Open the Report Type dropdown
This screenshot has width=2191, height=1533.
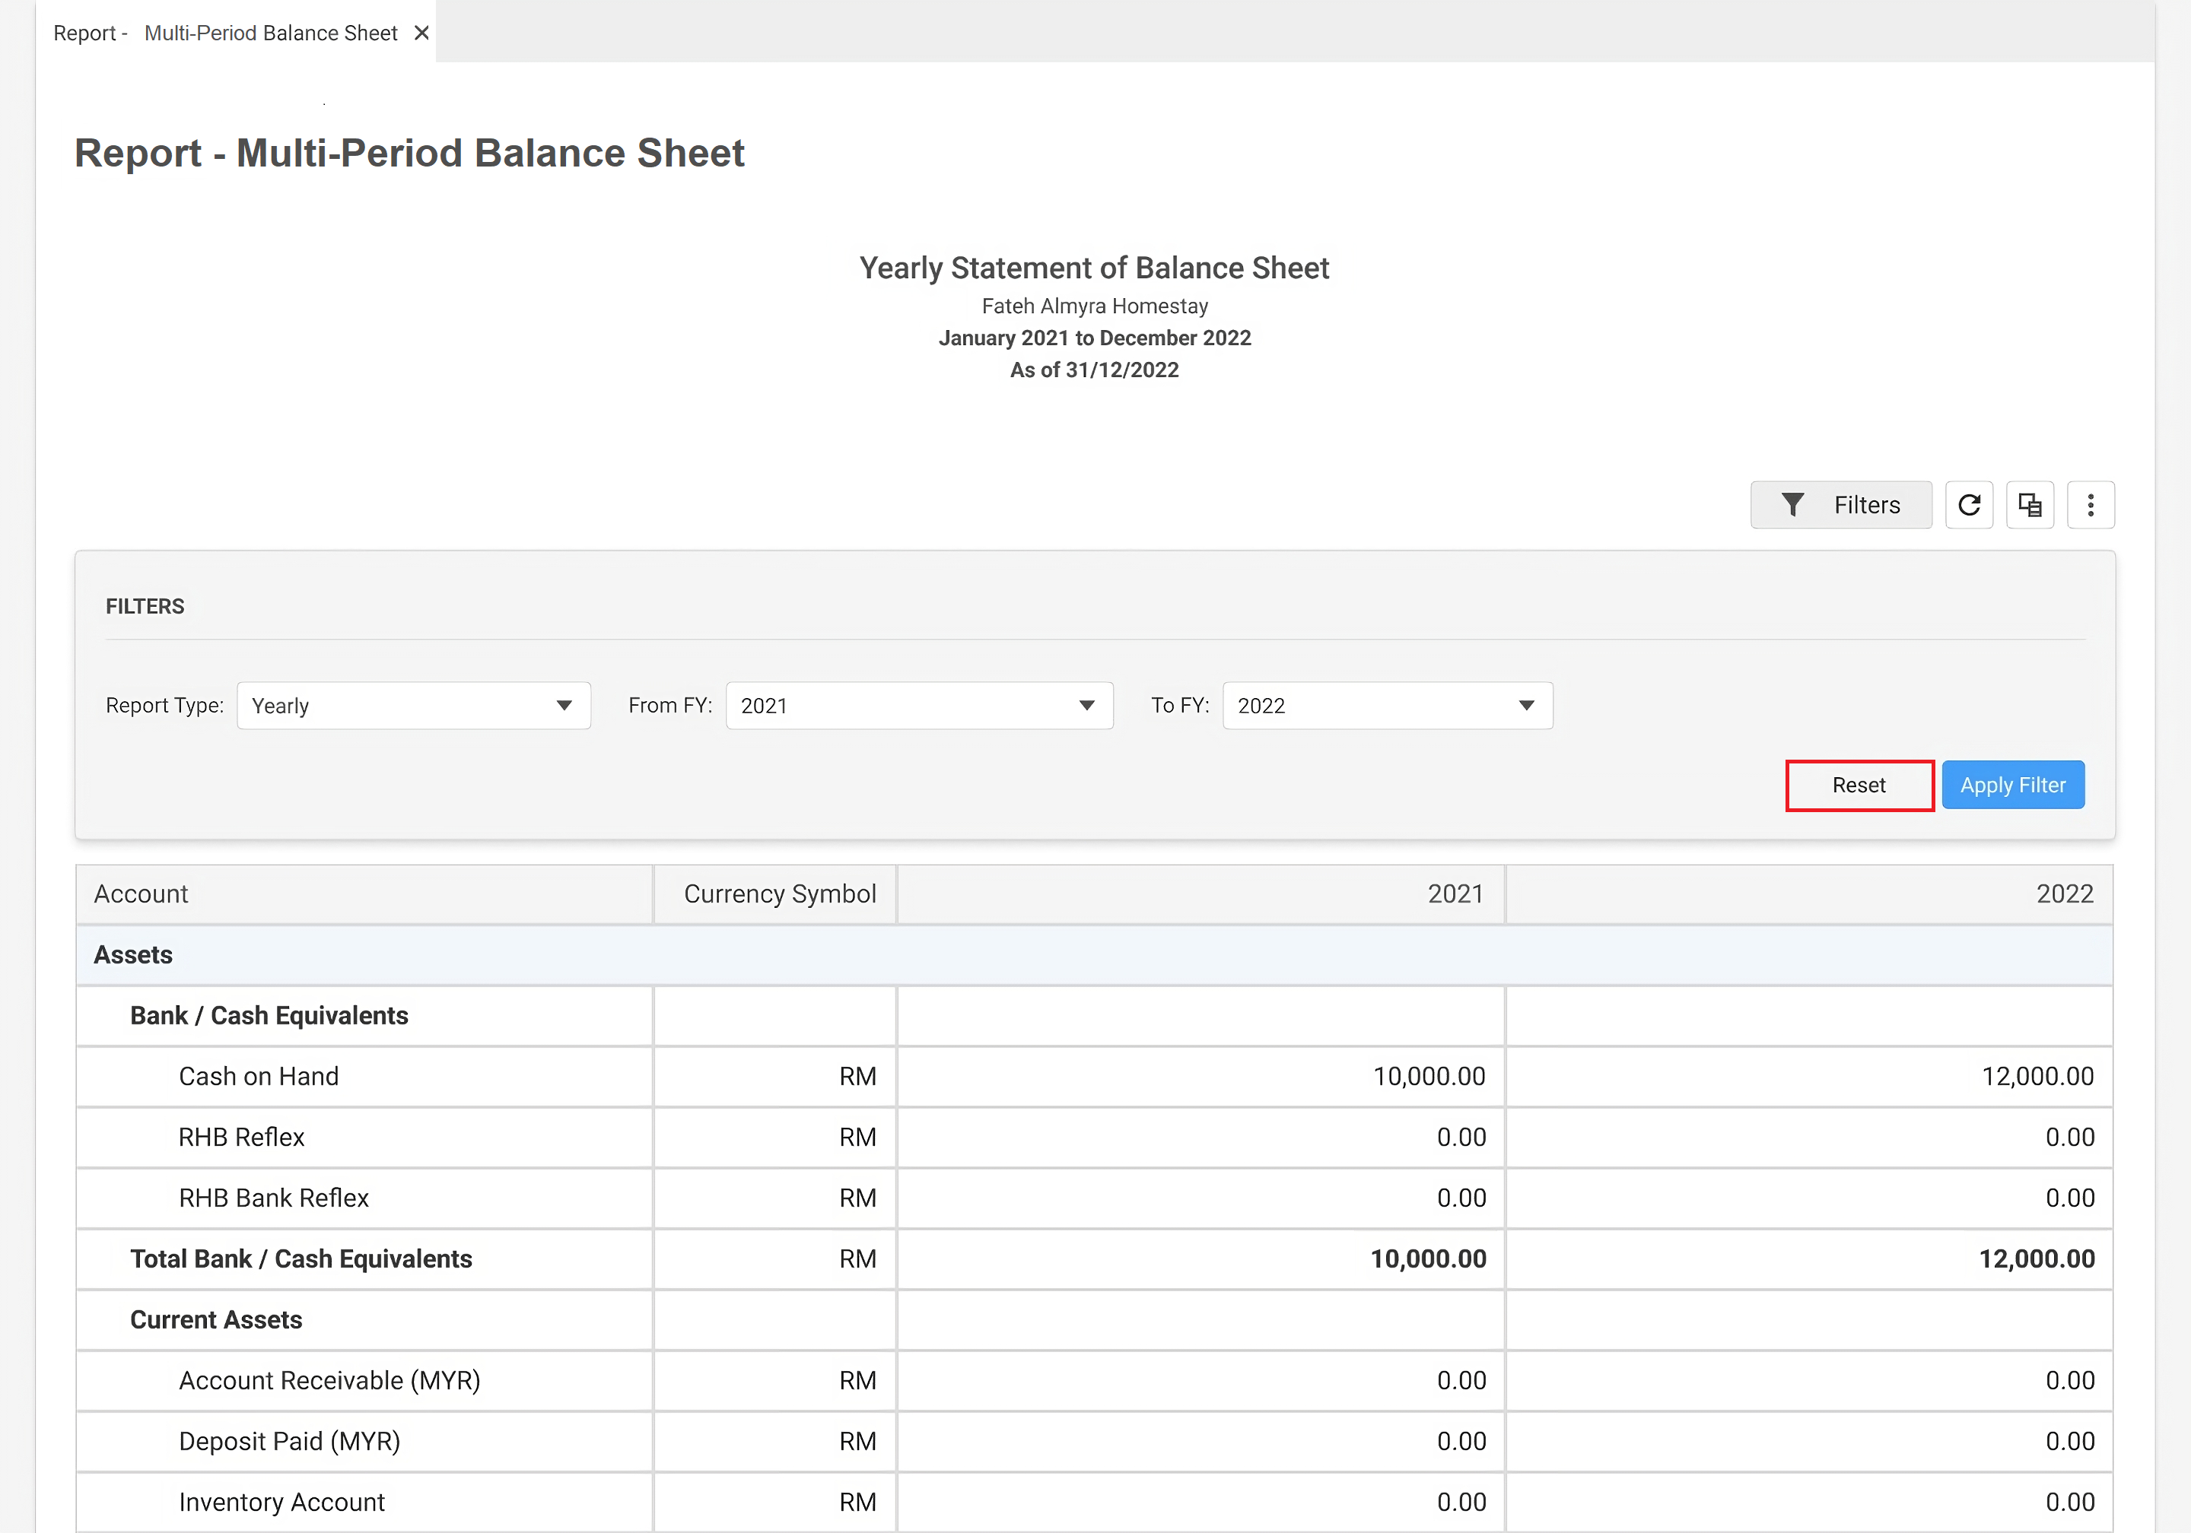(413, 705)
